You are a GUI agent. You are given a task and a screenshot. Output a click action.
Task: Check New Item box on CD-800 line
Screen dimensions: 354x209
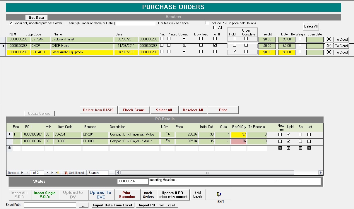pos(280,141)
